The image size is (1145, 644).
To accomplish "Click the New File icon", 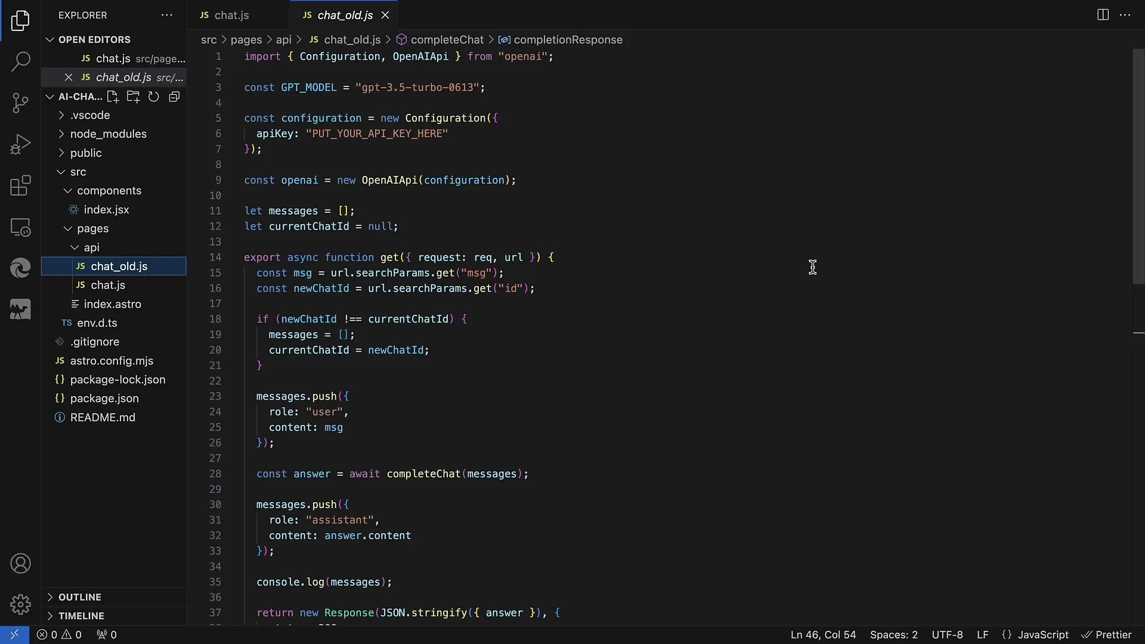I will coord(113,97).
